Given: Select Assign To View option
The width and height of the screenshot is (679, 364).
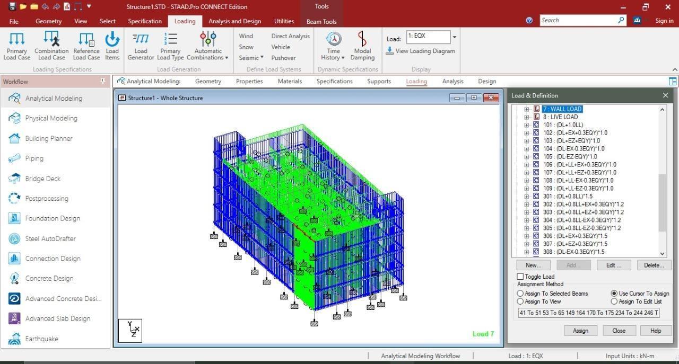Looking at the screenshot, I should tap(520, 301).
